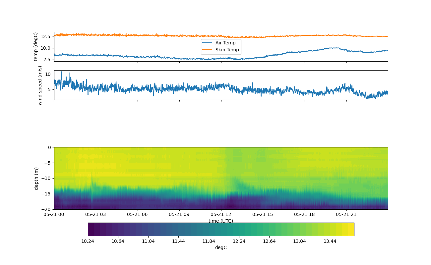Click the -20 depth axis tick label
This screenshot has width=431, height=265.
tap(47, 209)
